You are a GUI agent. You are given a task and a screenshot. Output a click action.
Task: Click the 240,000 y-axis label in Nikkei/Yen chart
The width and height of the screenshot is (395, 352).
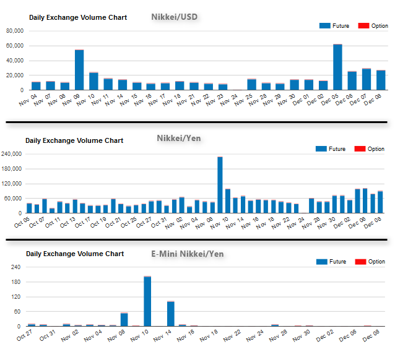(x=12, y=154)
